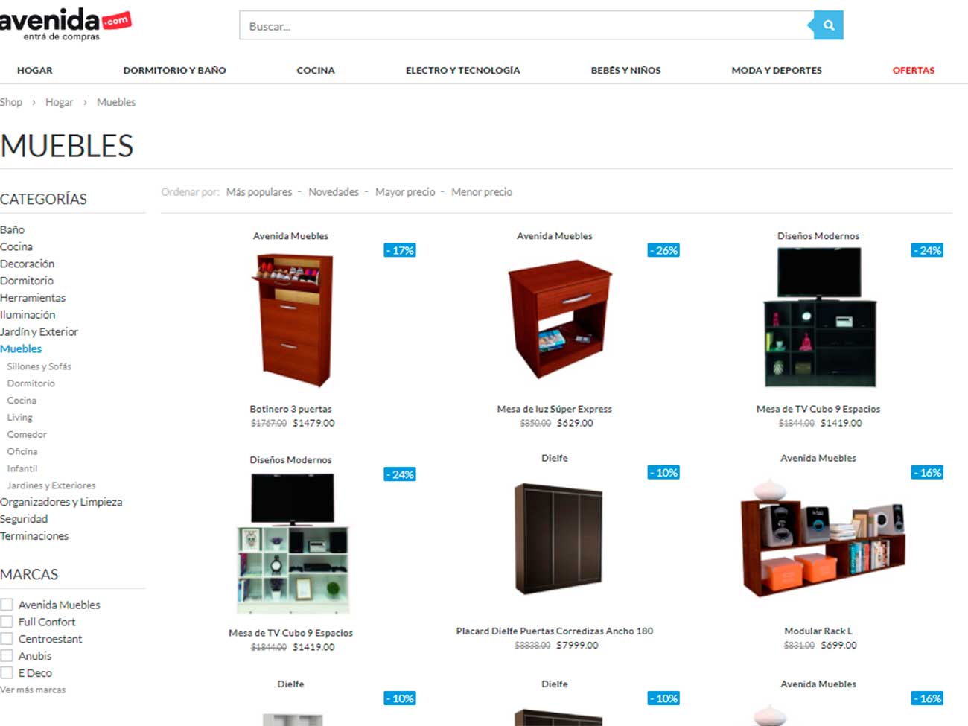Viewport: 968px width, 726px height.
Task: Open the Infantil subcategory
Action: pos(22,469)
